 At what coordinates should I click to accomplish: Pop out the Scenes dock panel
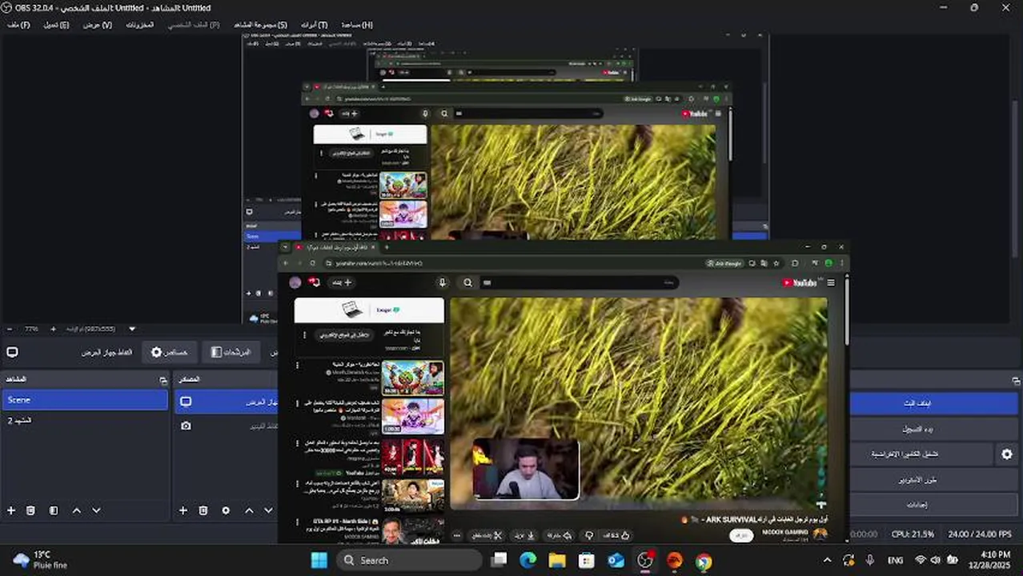point(163,380)
